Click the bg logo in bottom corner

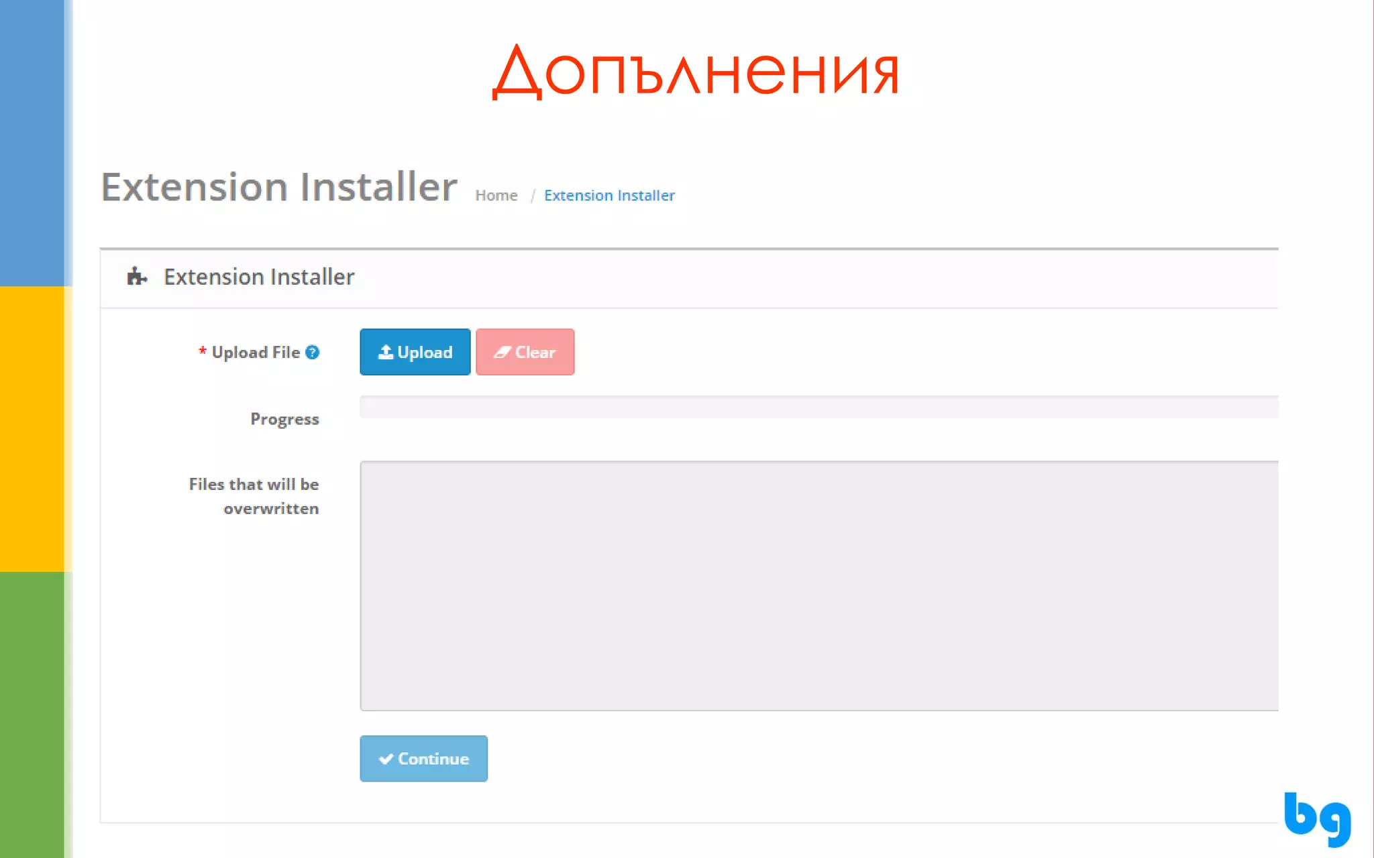1316,818
